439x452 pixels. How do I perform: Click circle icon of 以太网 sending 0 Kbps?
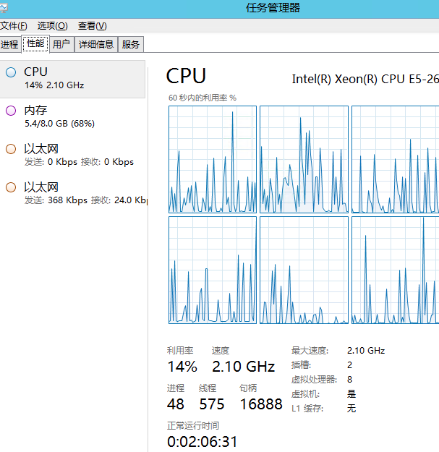coord(11,149)
